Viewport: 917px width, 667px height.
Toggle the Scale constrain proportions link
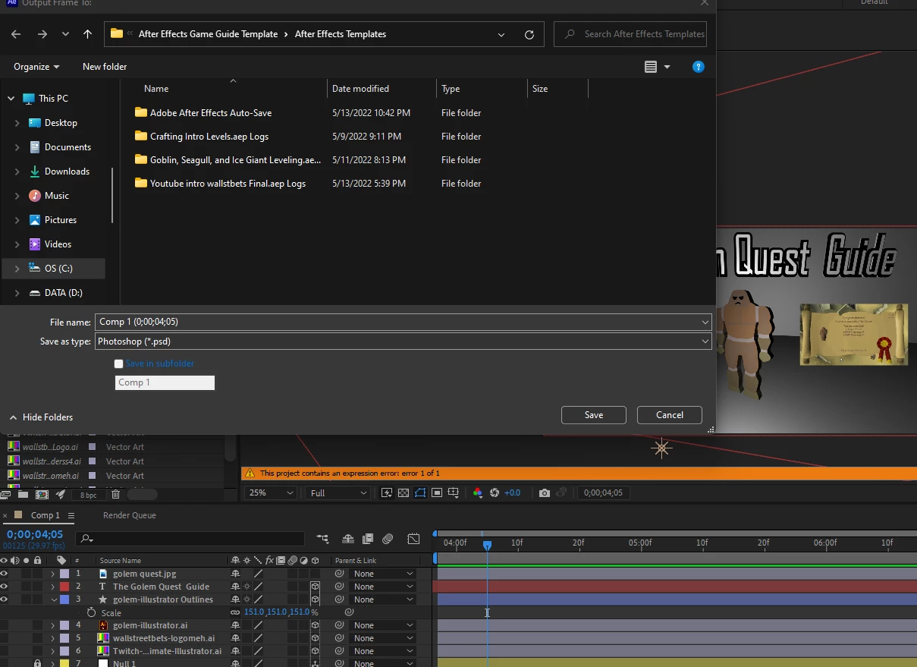click(x=235, y=612)
